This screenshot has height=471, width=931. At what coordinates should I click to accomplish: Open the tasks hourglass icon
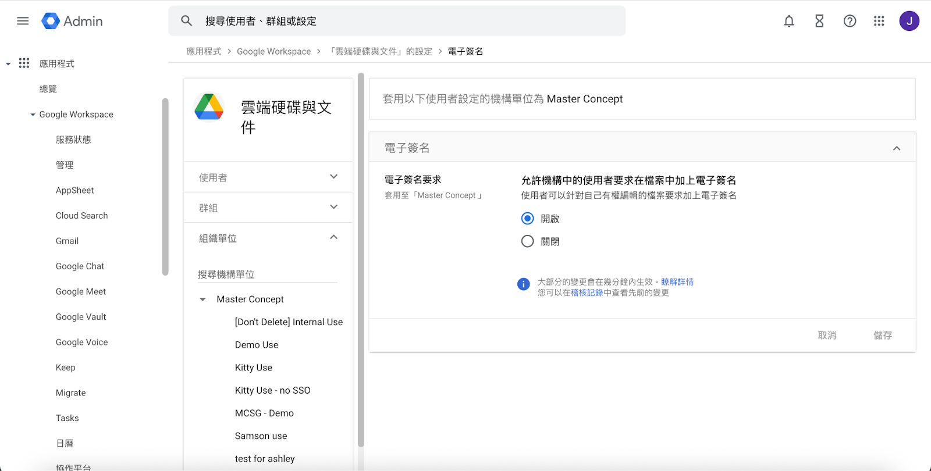tap(819, 21)
